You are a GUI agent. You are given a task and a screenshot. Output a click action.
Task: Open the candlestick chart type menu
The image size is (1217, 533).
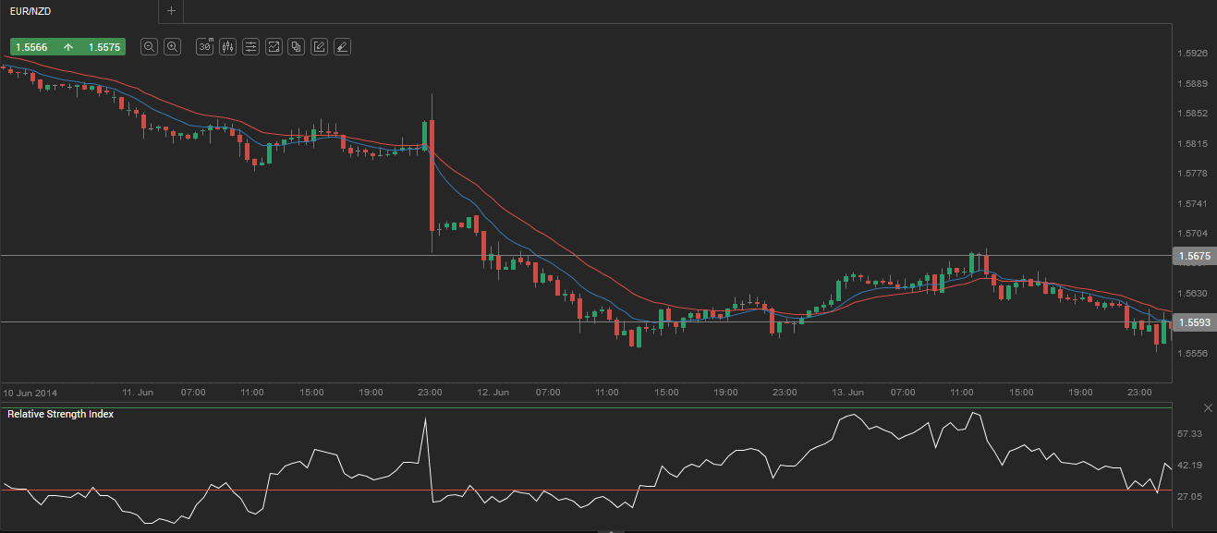pyautogui.click(x=228, y=46)
